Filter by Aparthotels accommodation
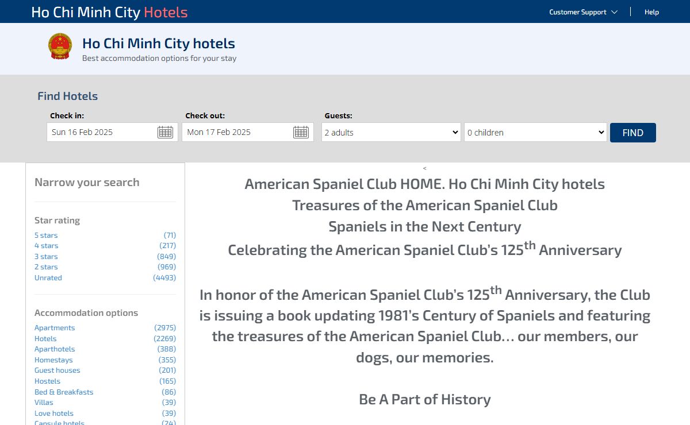Viewport: 690px width, 425px height. (55, 349)
